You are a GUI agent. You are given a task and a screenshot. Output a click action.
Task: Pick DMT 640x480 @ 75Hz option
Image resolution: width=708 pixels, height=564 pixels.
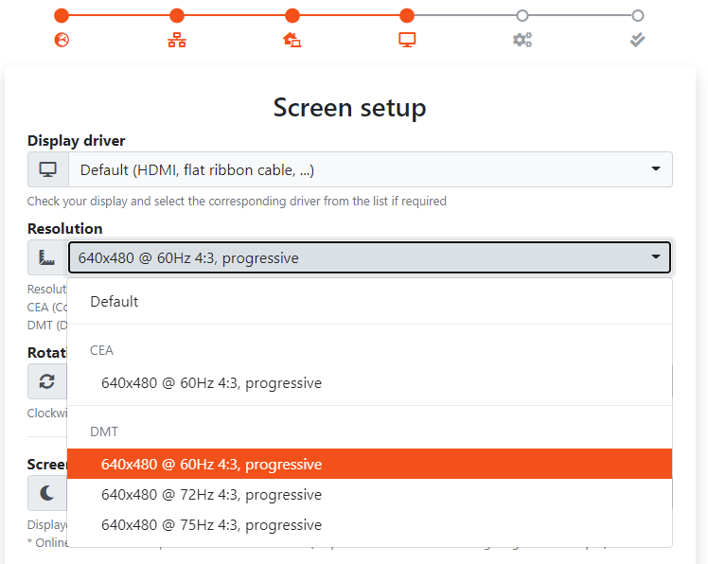369,524
